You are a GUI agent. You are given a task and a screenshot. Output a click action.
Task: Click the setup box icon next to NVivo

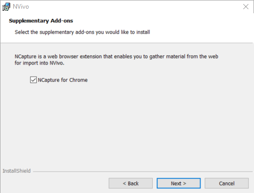[6, 7]
